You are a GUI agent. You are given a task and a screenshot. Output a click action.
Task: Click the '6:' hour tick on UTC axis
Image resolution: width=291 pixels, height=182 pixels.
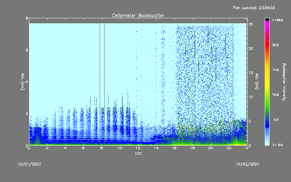pos(84,148)
